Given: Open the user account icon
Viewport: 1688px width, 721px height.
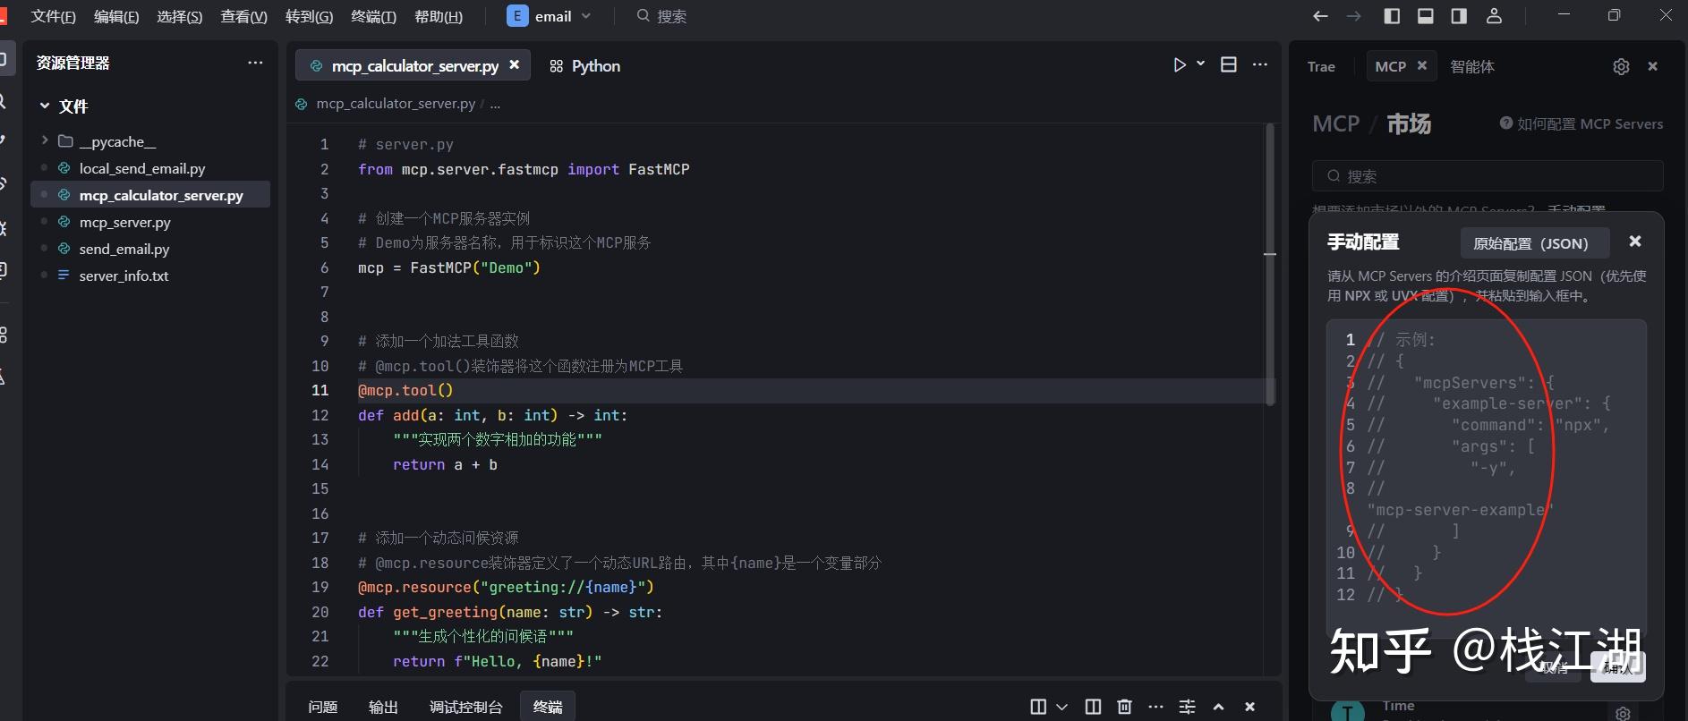Looking at the screenshot, I should point(1494,16).
